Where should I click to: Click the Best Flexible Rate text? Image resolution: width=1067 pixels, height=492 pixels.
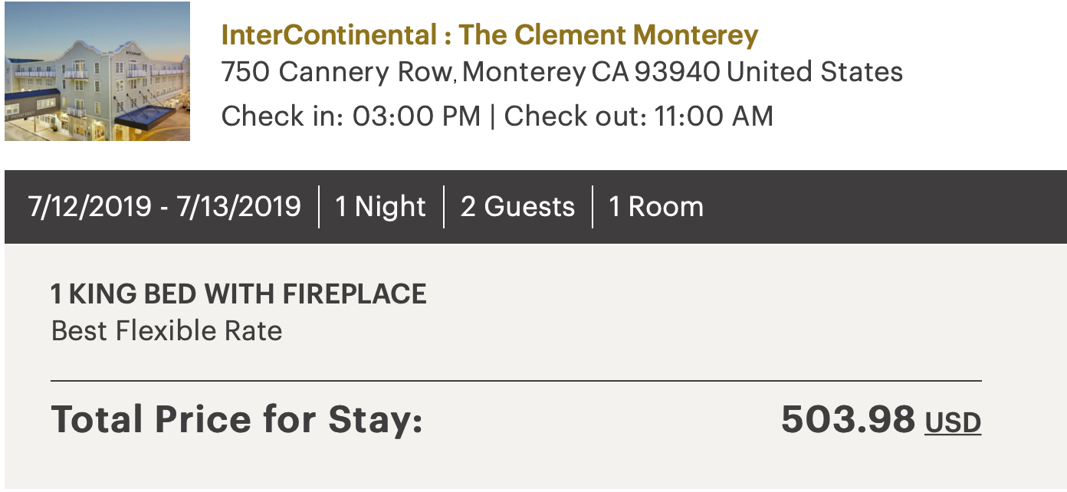tap(166, 331)
